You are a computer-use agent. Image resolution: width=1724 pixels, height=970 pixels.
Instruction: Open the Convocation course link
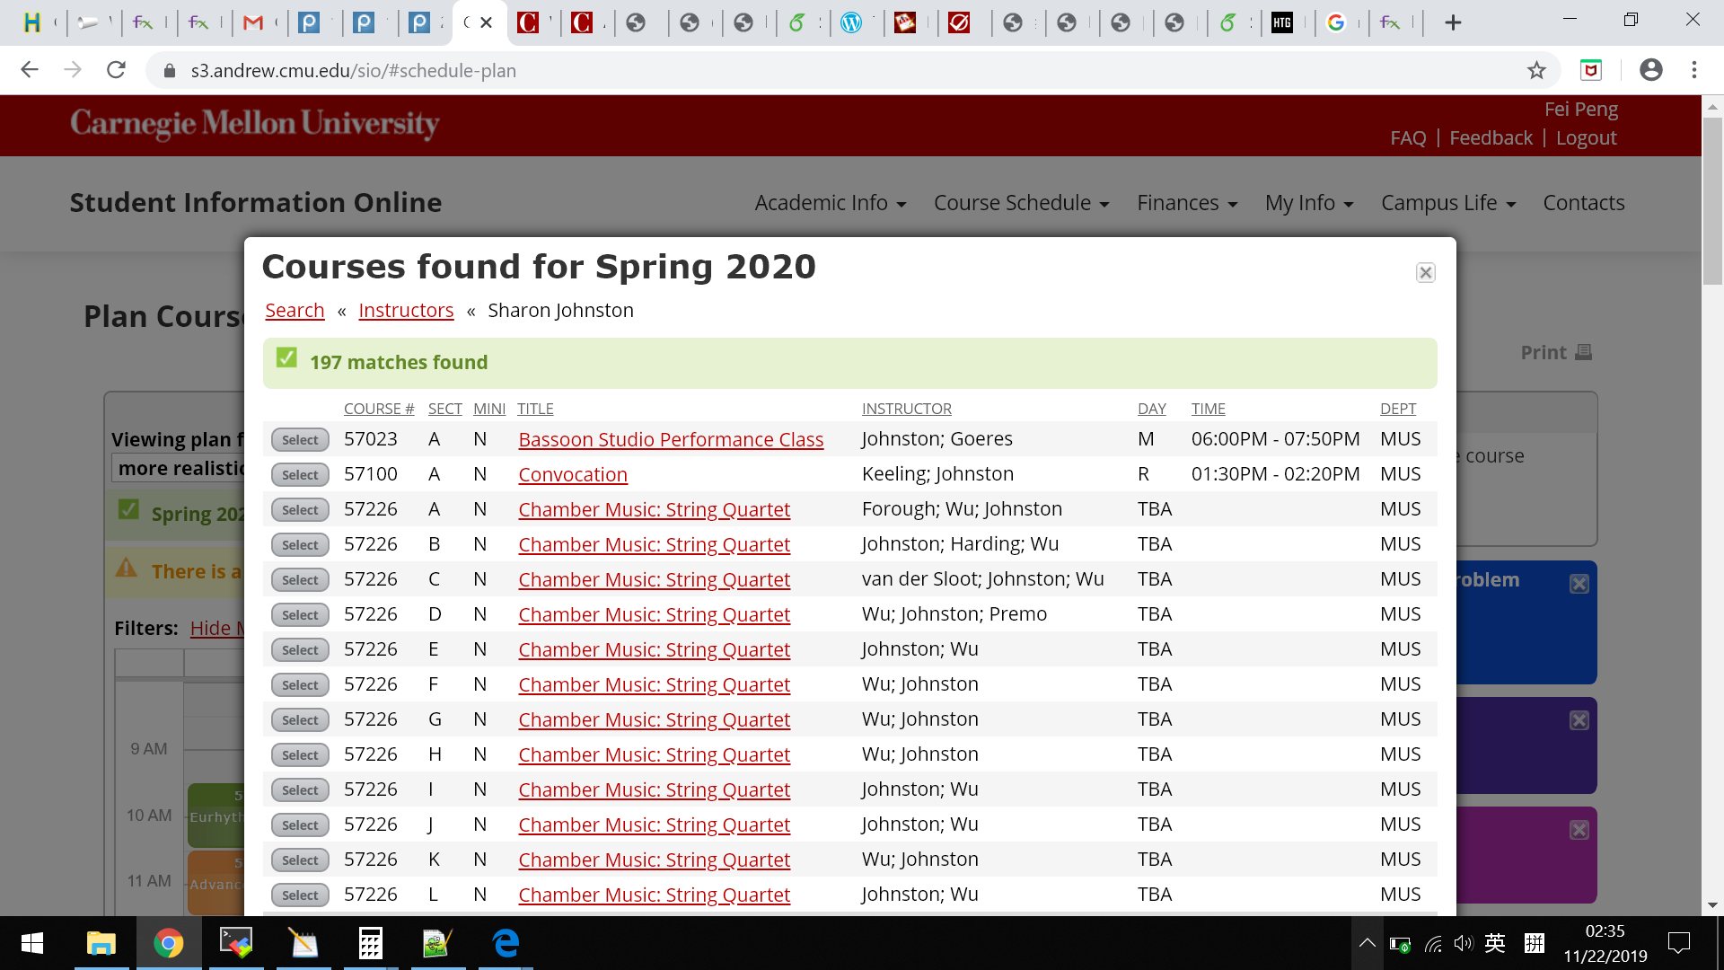[x=573, y=474]
